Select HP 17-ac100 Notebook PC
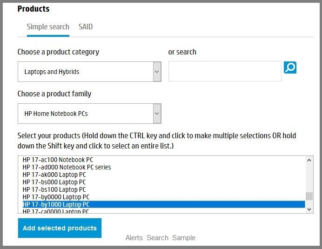 tap(164, 160)
